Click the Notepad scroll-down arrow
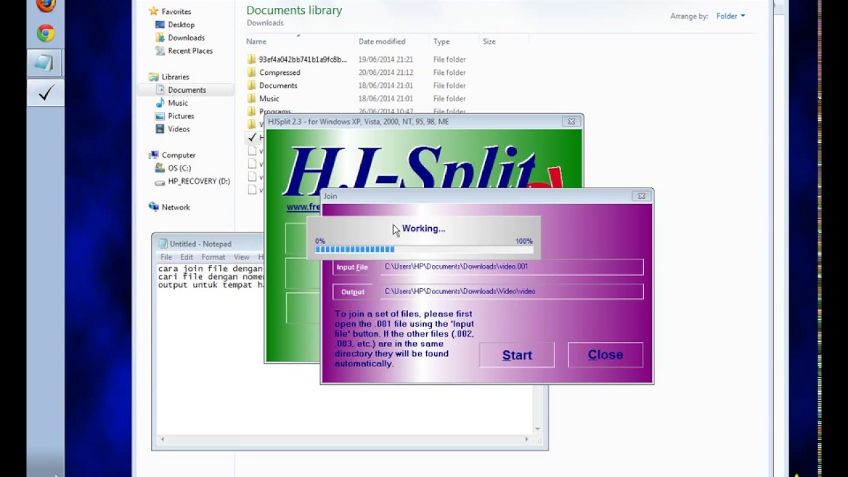 (537, 429)
